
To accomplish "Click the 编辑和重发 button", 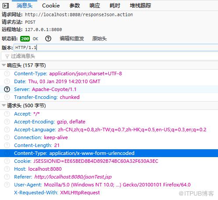I will click(72, 39).
